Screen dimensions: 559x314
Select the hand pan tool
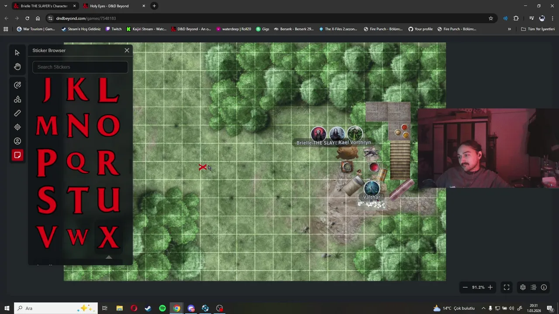click(x=17, y=67)
